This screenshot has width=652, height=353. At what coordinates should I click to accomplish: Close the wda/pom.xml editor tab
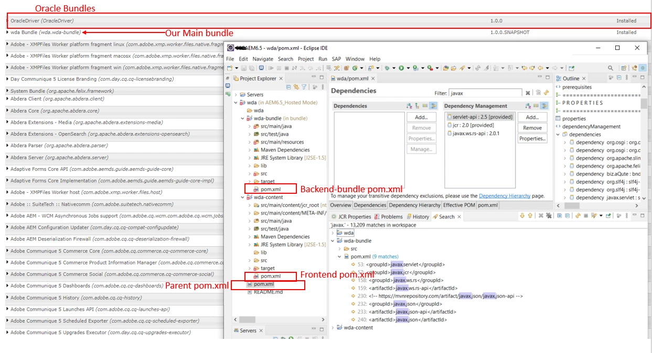coord(373,79)
